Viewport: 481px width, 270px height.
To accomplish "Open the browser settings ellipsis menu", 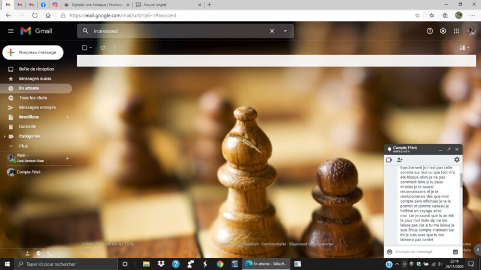I will coord(473,16).
